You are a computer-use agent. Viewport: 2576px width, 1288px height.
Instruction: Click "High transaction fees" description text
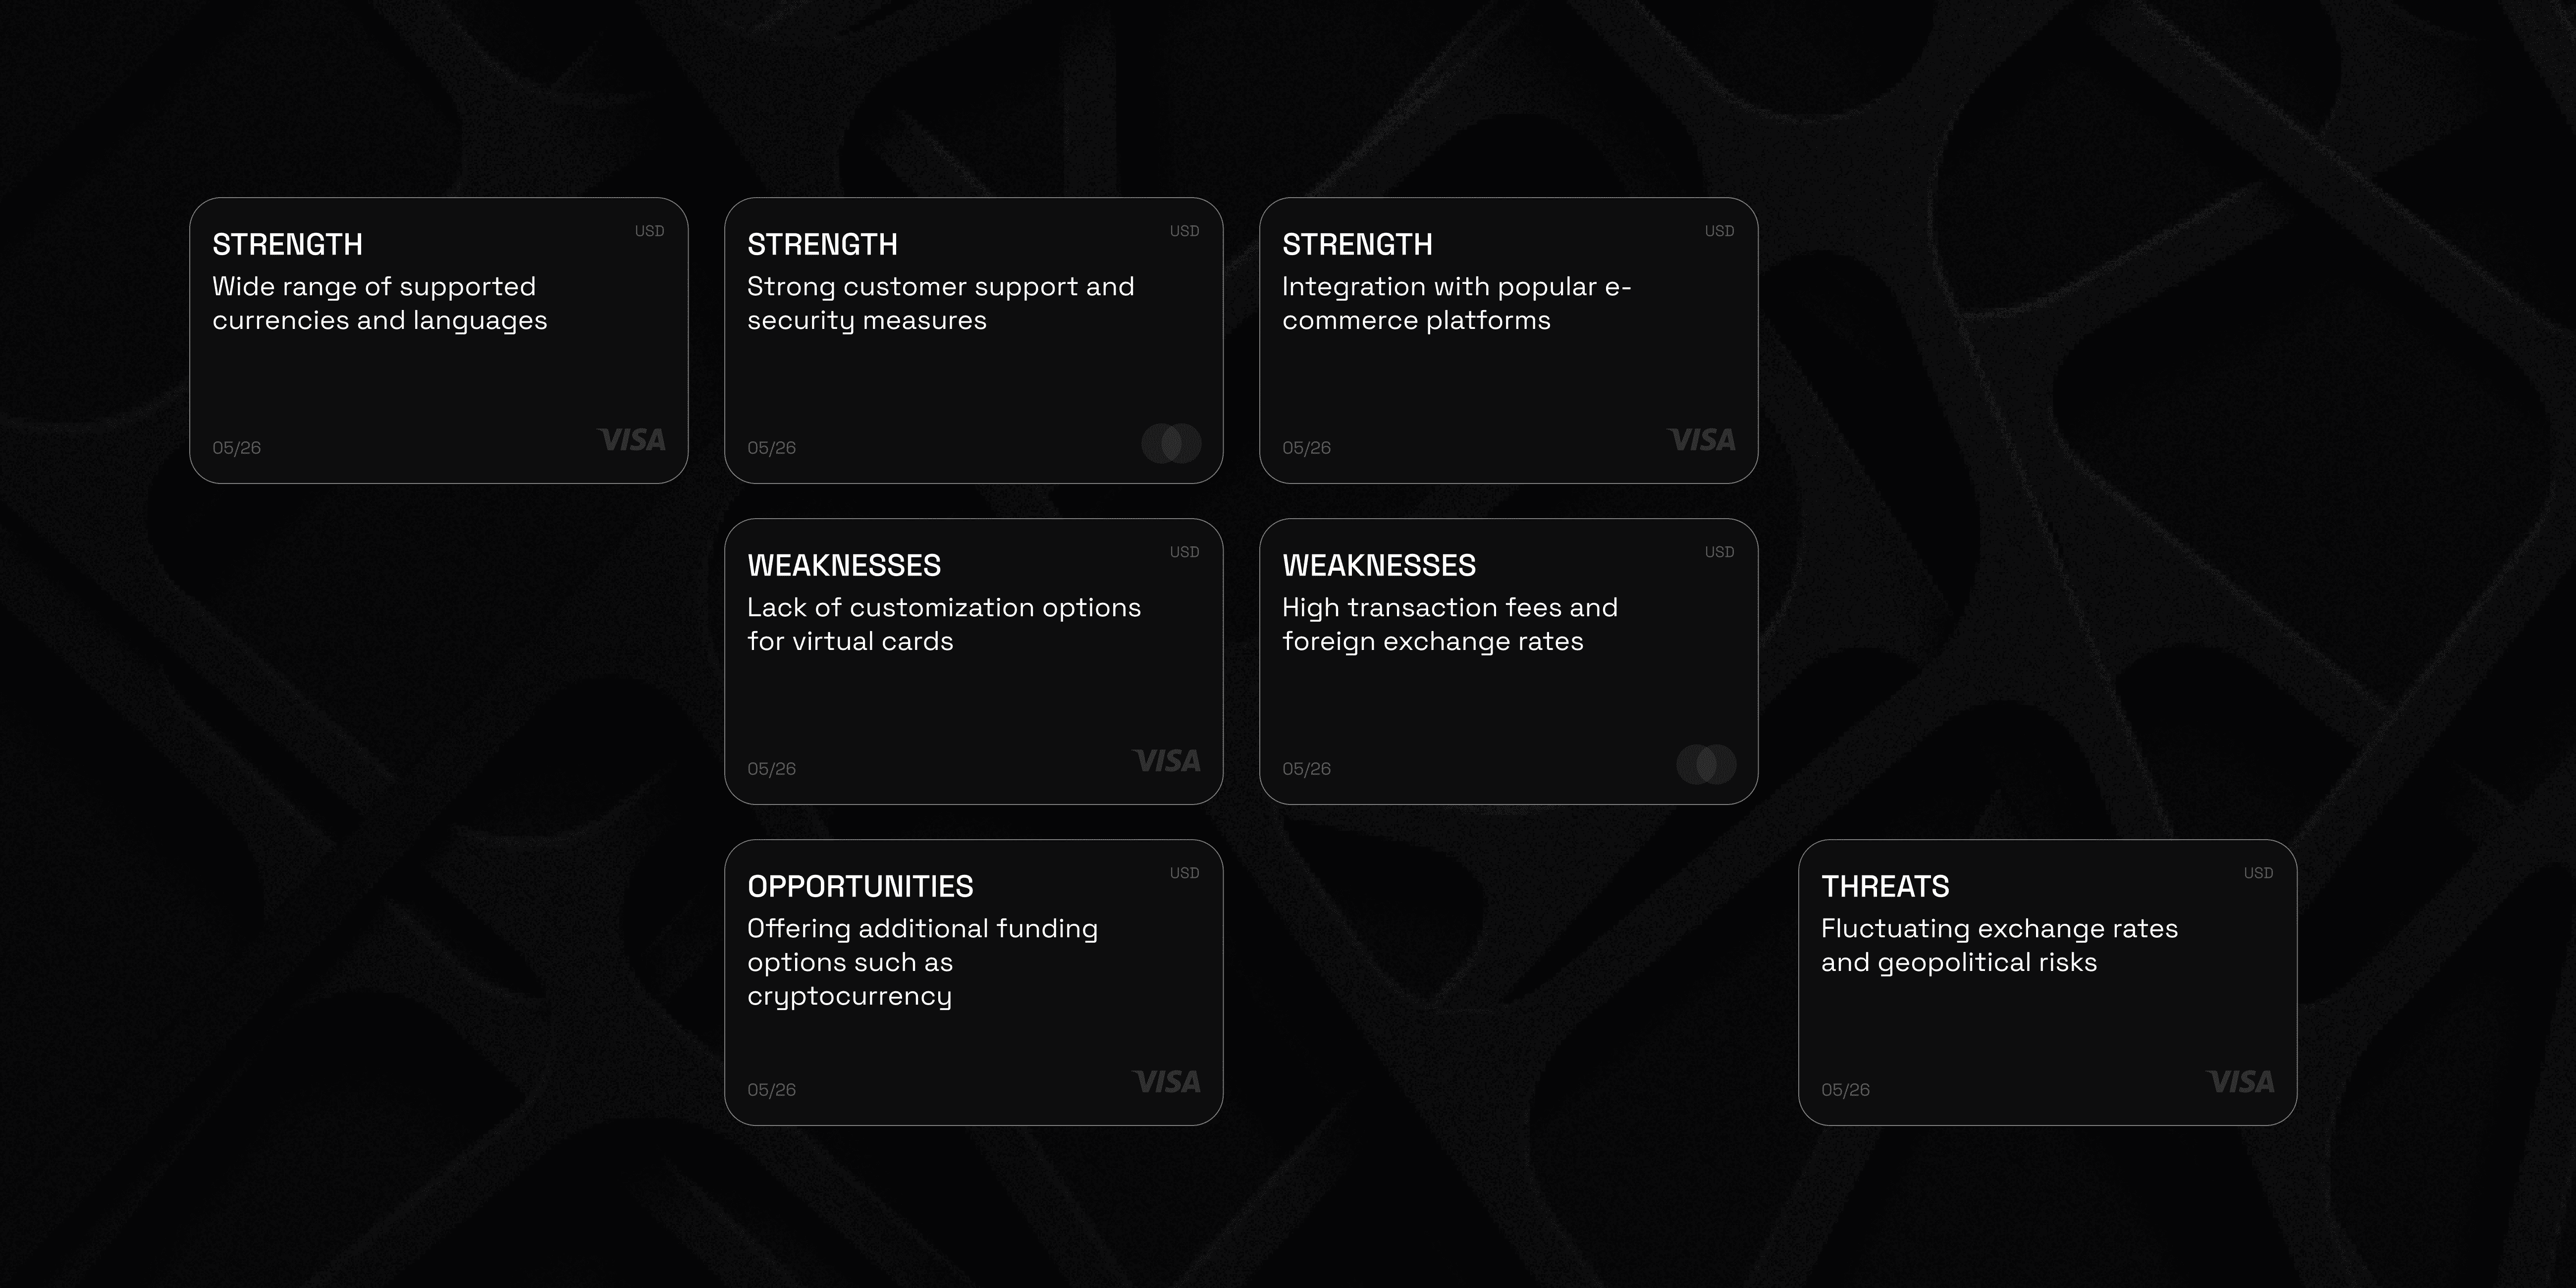(1449, 624)
